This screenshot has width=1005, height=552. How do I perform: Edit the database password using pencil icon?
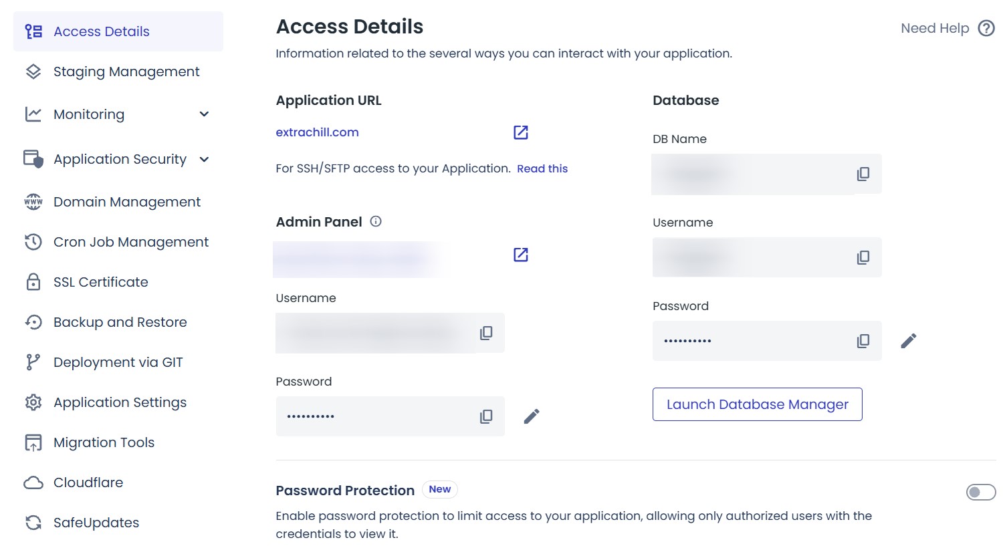click(x=908, y=341)
